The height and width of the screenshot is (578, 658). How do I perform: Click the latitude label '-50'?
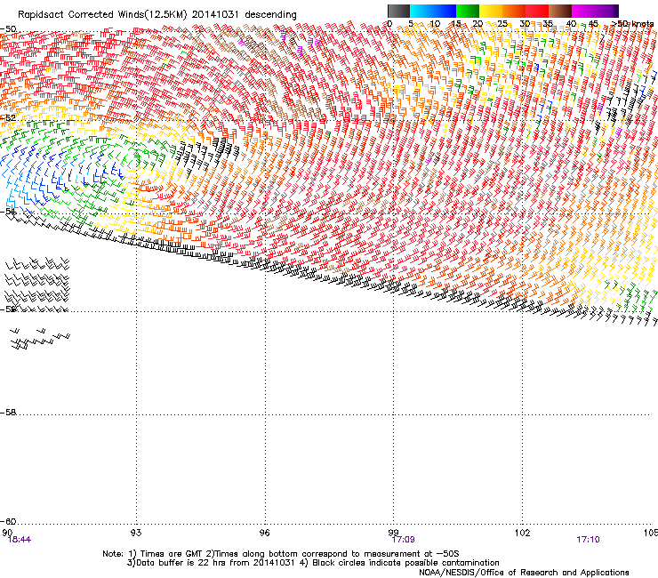pos(8,29)
